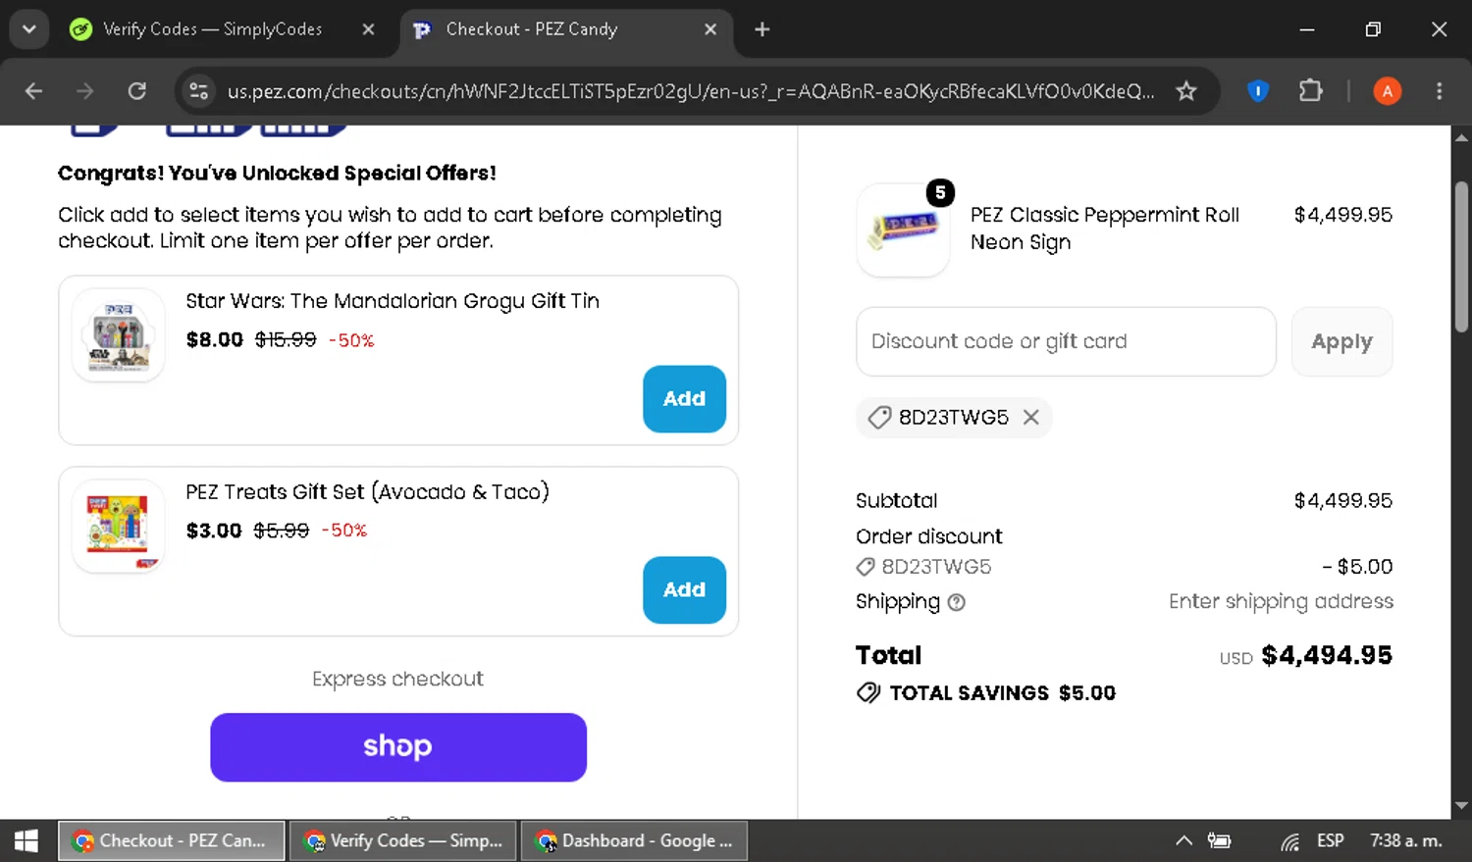1472x862 pixels.
Task: View site information icon in address bar
Action: click(199, 91)
